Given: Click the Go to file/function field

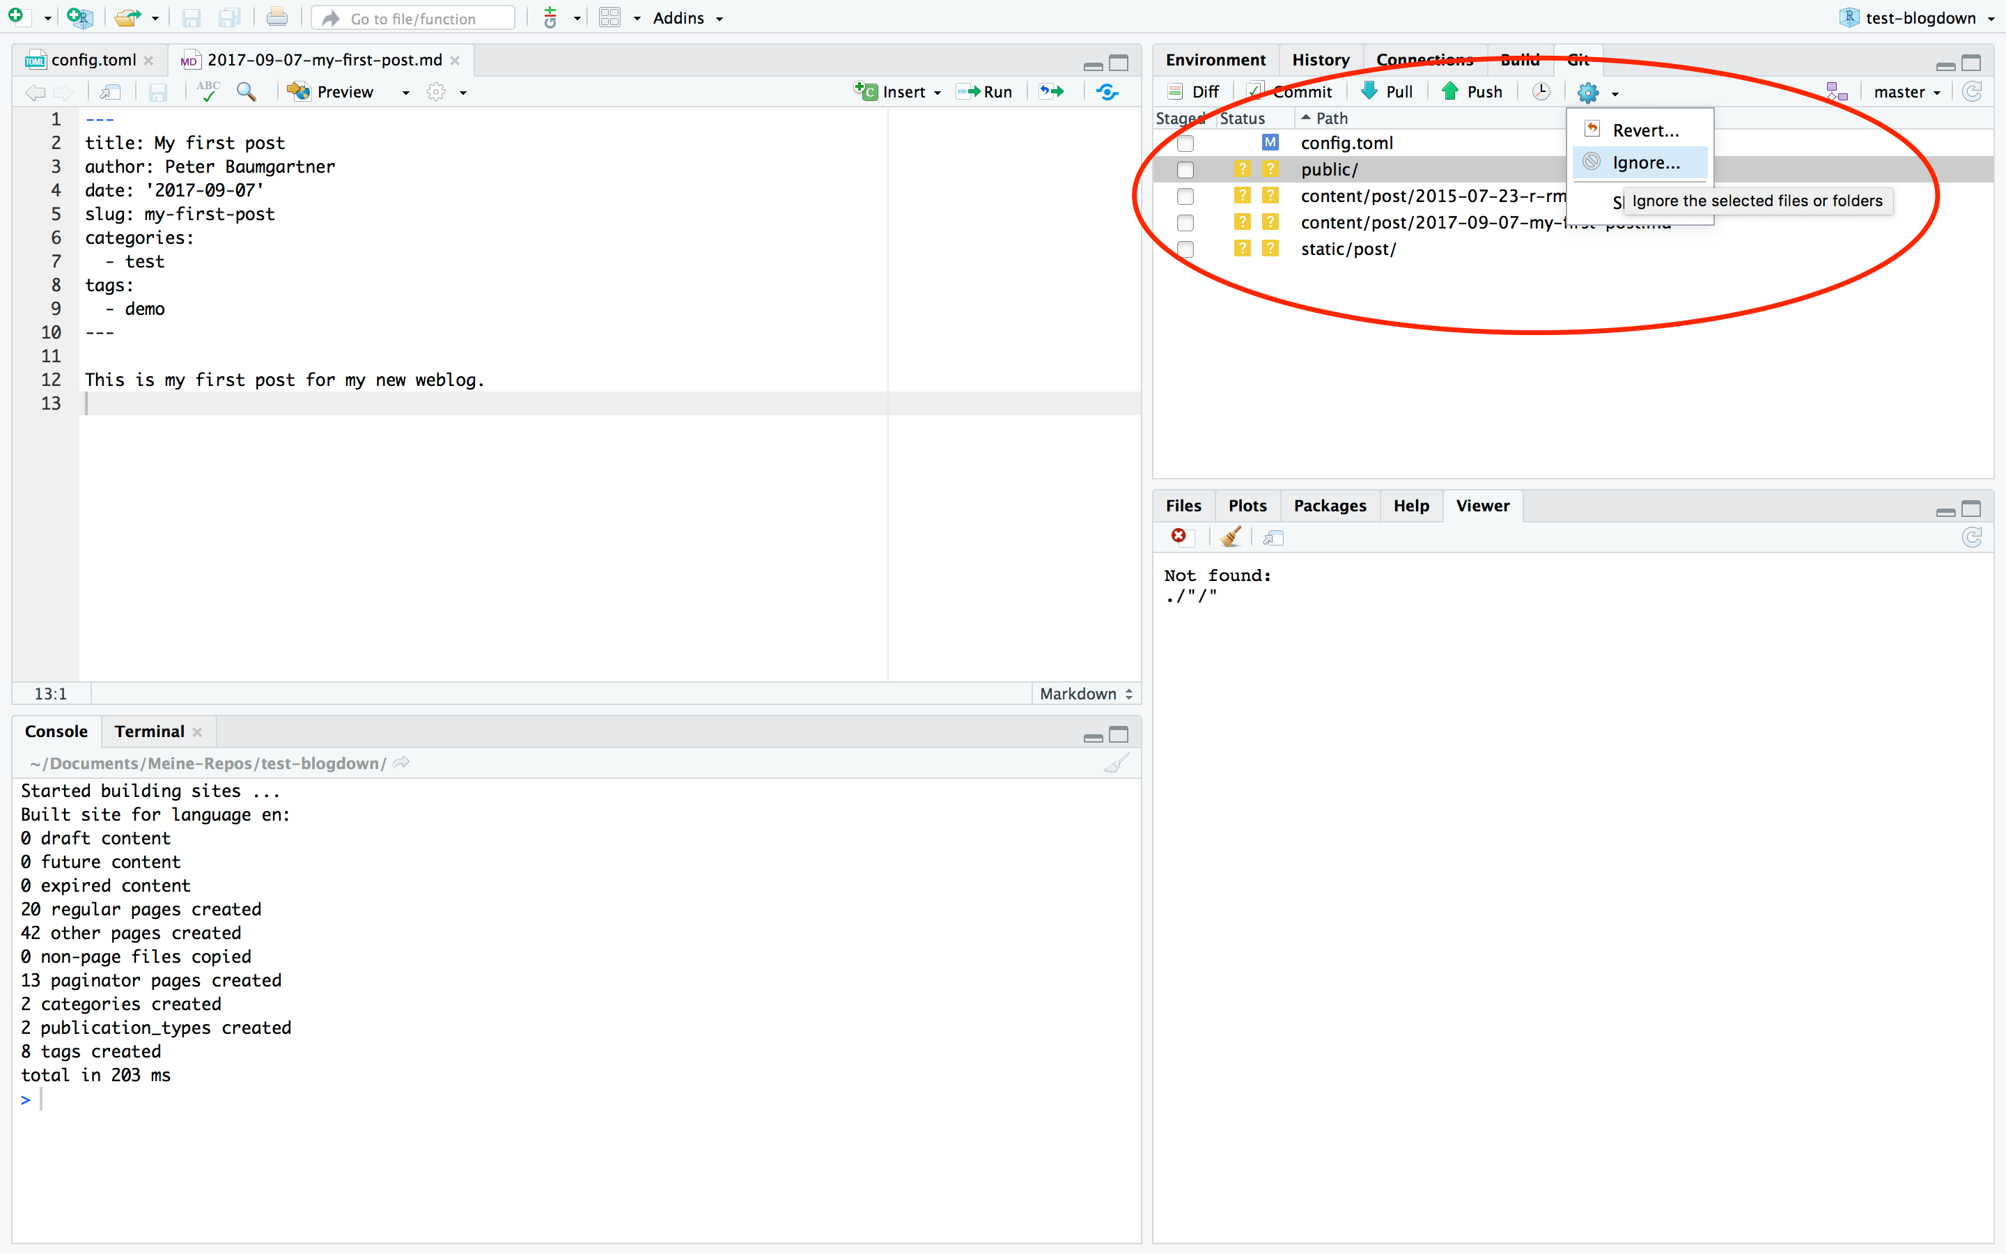Looking at the screenshot, I should tap(413, 18).
